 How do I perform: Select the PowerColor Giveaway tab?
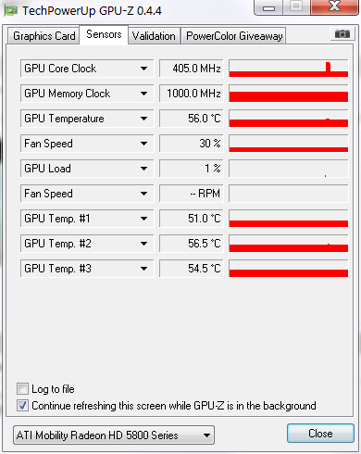click(x=233, y=36)
